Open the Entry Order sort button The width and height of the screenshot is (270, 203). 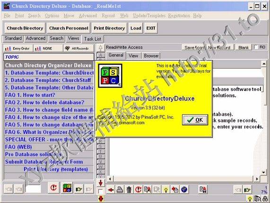pos(18,48)
